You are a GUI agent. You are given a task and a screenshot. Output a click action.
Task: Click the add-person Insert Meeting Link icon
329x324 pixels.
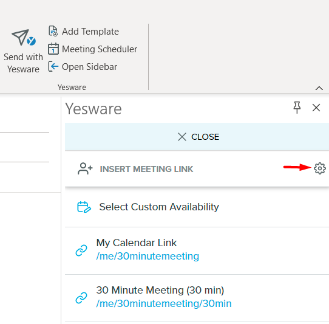(85, 169)
